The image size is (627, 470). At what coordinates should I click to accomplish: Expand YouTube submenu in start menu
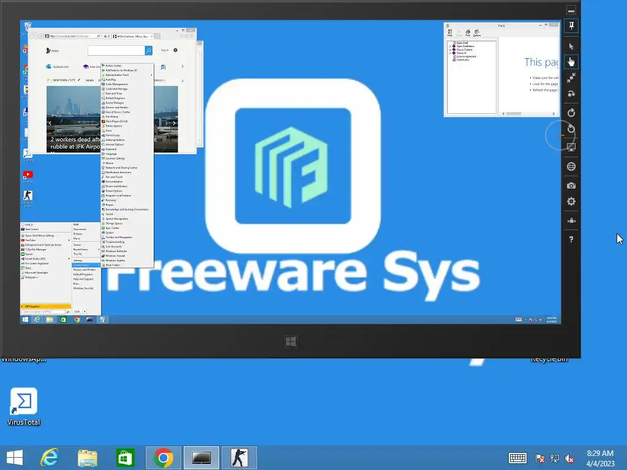tap(45, 240)
